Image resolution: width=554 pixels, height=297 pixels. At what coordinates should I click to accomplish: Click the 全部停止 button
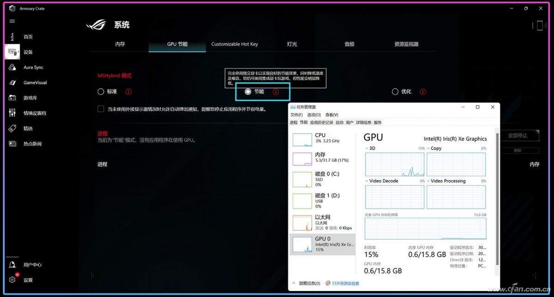coord(520,135)
